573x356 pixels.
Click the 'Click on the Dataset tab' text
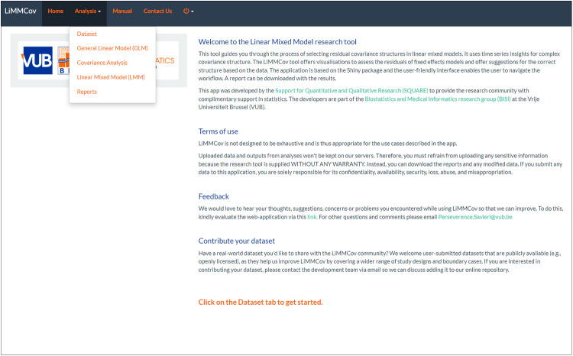tap(261, 303)
